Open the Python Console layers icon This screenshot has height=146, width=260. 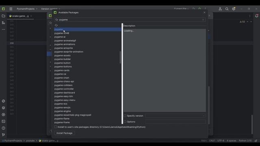(x=3, y=108)
